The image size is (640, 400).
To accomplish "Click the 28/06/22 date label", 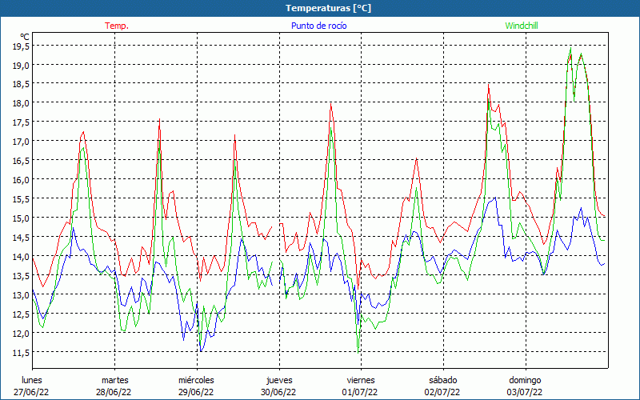I will coord(114,392).
